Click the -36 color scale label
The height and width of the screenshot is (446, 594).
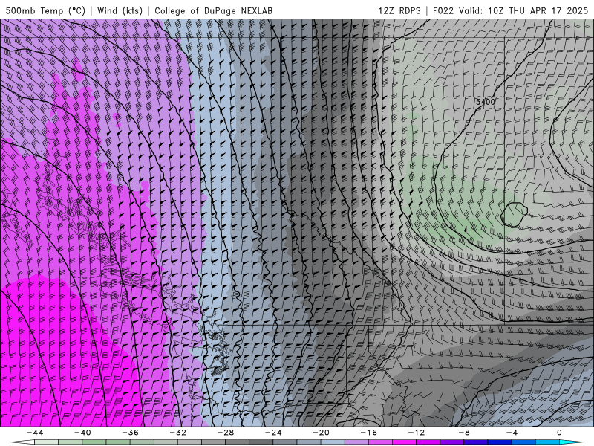click(x=131, y=433)
